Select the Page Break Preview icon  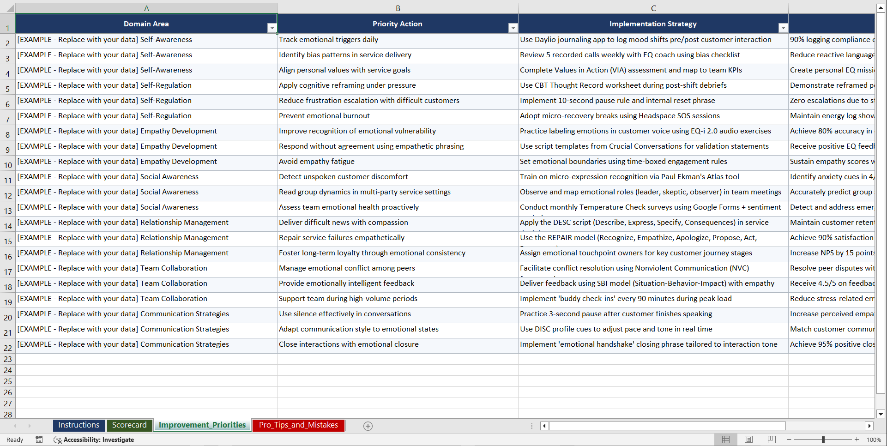771,440
